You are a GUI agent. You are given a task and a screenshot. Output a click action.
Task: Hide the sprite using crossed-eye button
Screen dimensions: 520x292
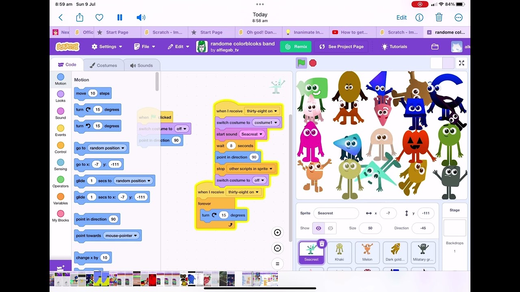[x=330, y=228]
